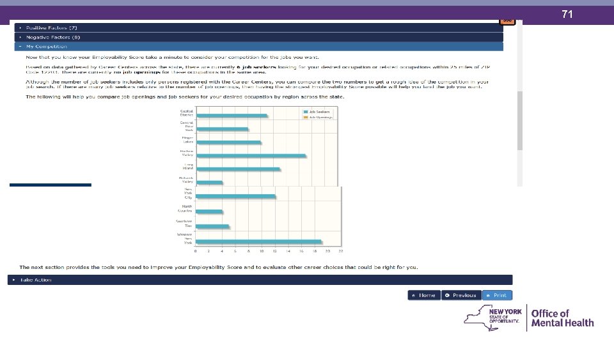Expand the Negative Factors (8) section
This screenshot has width=614, height=345.
point(258,37)
